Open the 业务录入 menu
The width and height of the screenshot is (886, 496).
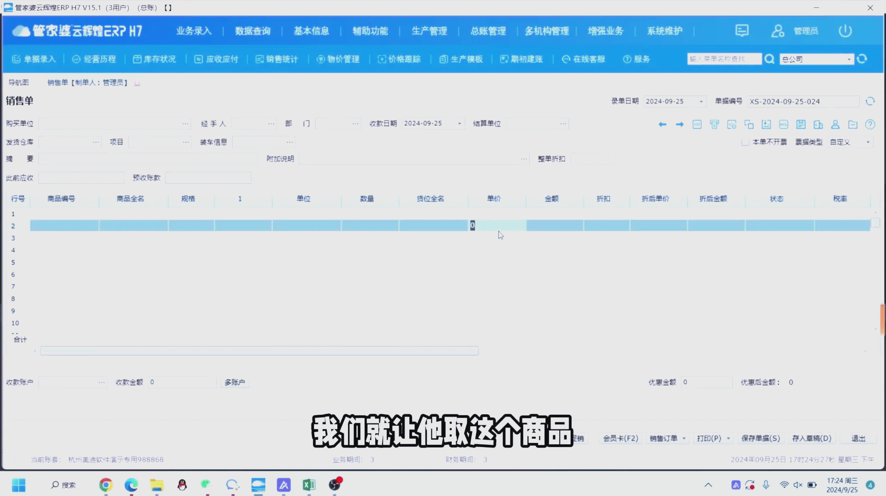pos(194,31)
